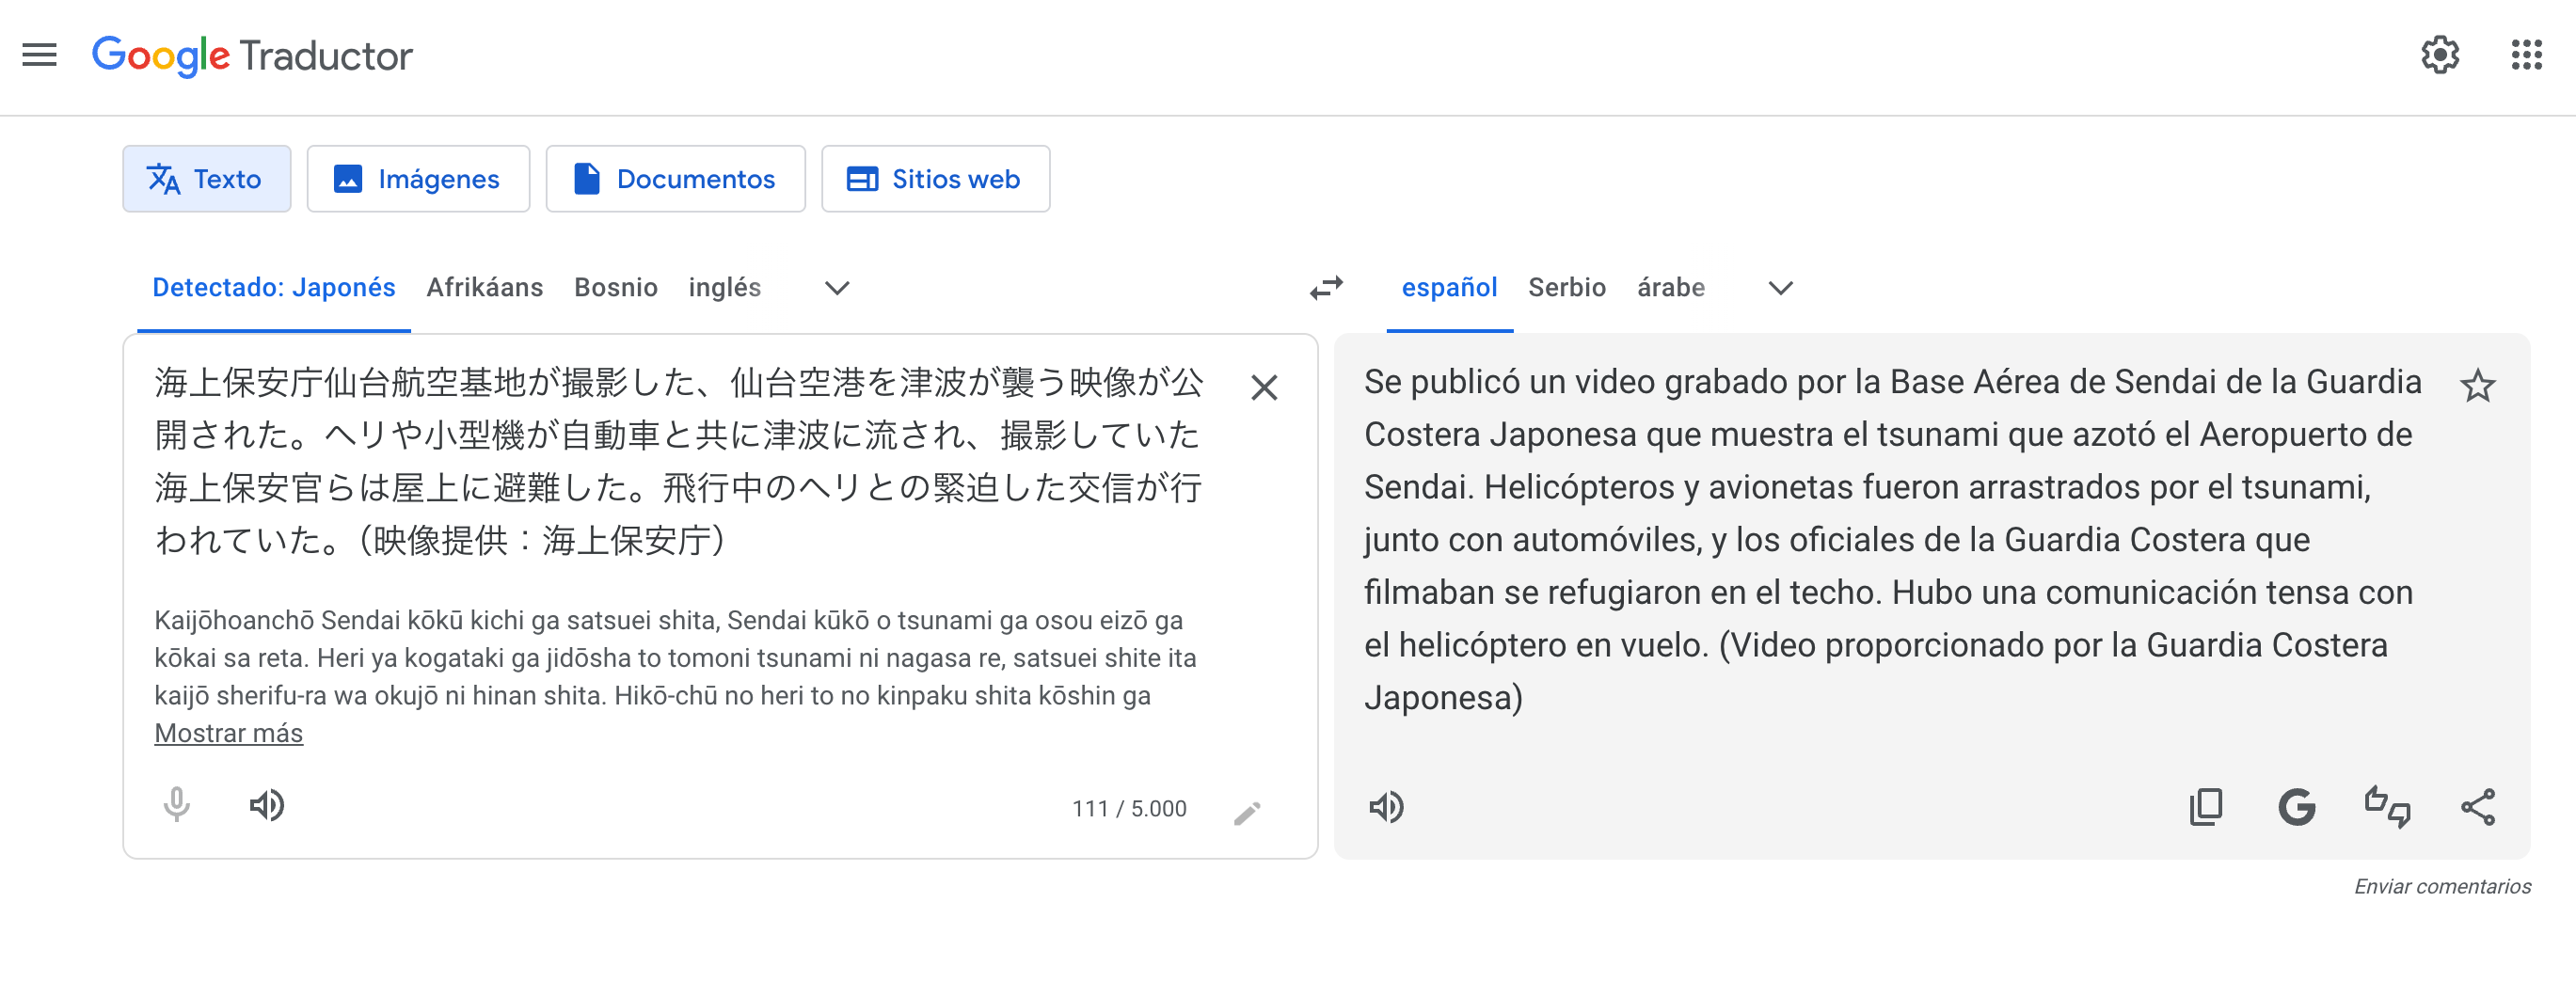Choose Serbio as target language
The height and width of the screenshot is (997, 2576).
pyautogui.click(x=1567, y=288)
